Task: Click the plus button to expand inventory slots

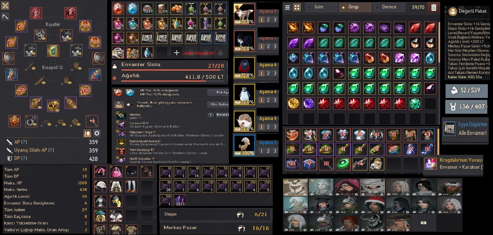Action: [177, 53]
